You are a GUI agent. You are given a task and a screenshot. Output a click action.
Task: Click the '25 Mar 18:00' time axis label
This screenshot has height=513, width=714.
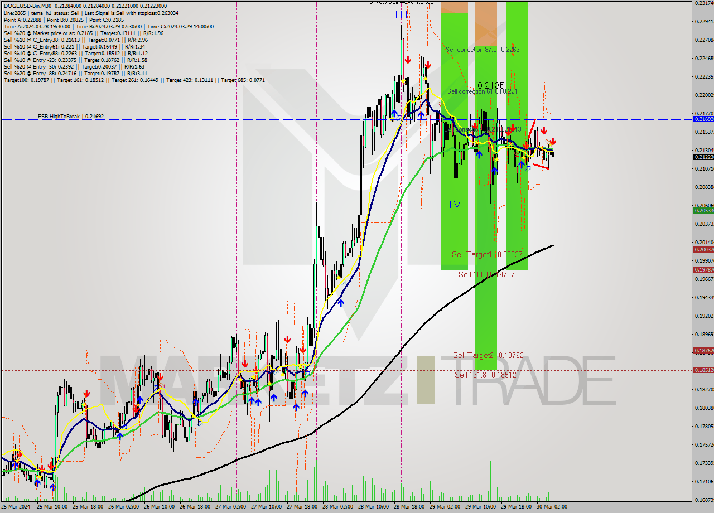point(88,507)
